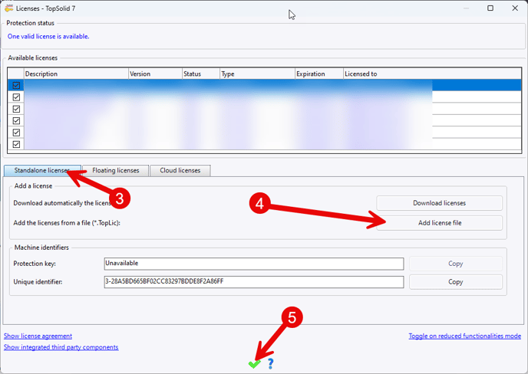Toggle checkbox of the fifth license row

pos(16,133)
